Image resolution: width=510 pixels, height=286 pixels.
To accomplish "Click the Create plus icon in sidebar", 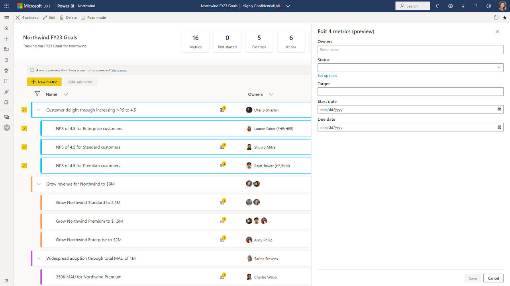I will tap(6, 39).
